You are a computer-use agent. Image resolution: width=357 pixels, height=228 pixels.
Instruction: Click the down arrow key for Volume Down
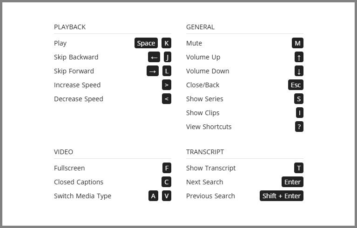pyautogui.click(x=299, y=71)
